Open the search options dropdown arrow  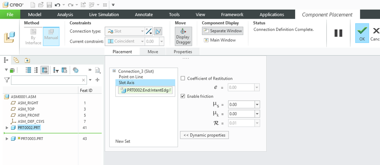90,80
